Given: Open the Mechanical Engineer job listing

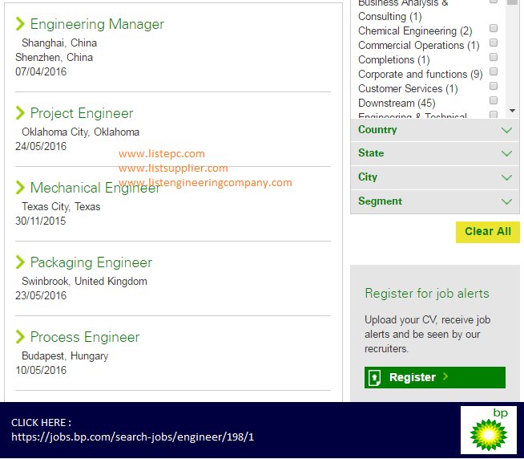Looking at the screenshot, I should click(95, 188).
